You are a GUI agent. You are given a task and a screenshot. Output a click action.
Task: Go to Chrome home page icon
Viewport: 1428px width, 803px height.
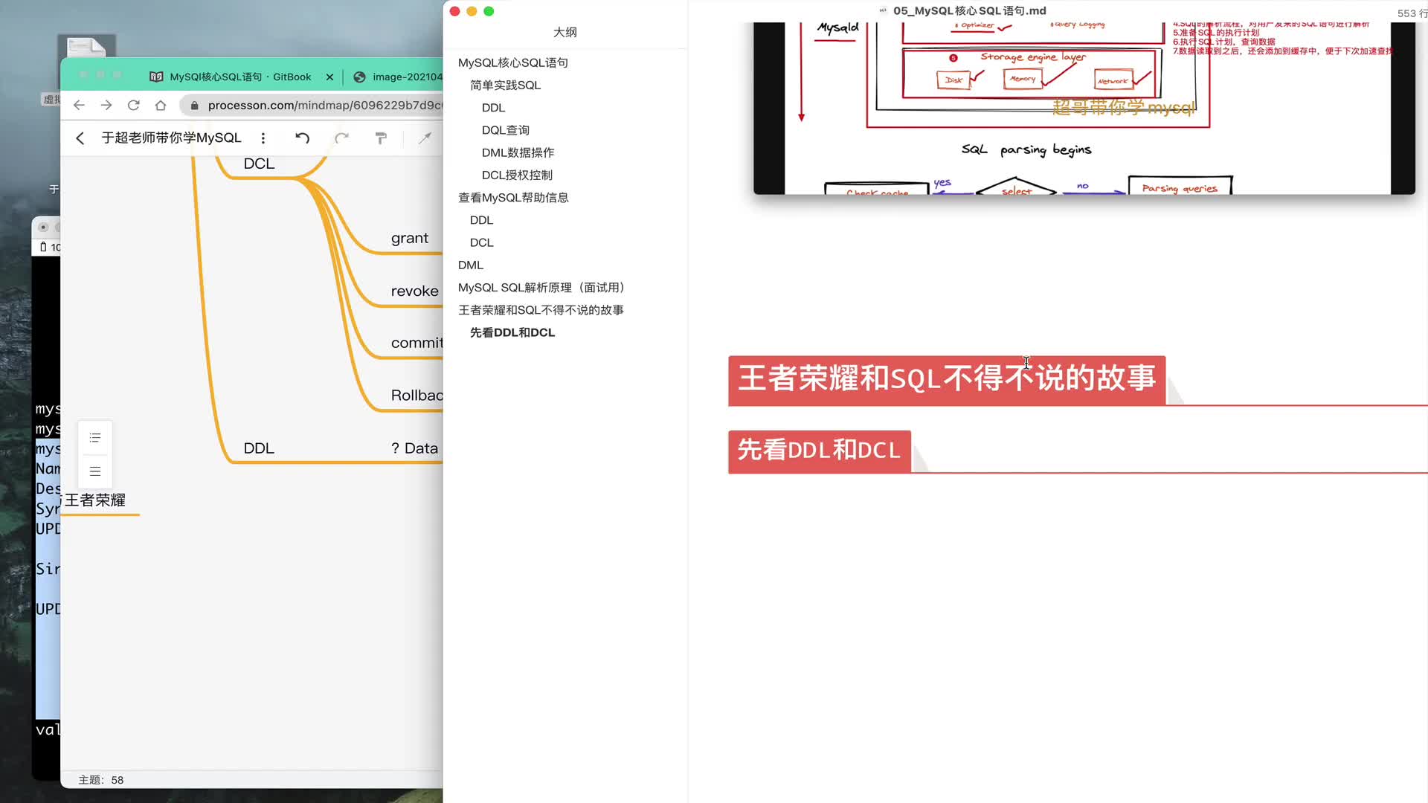161,106
